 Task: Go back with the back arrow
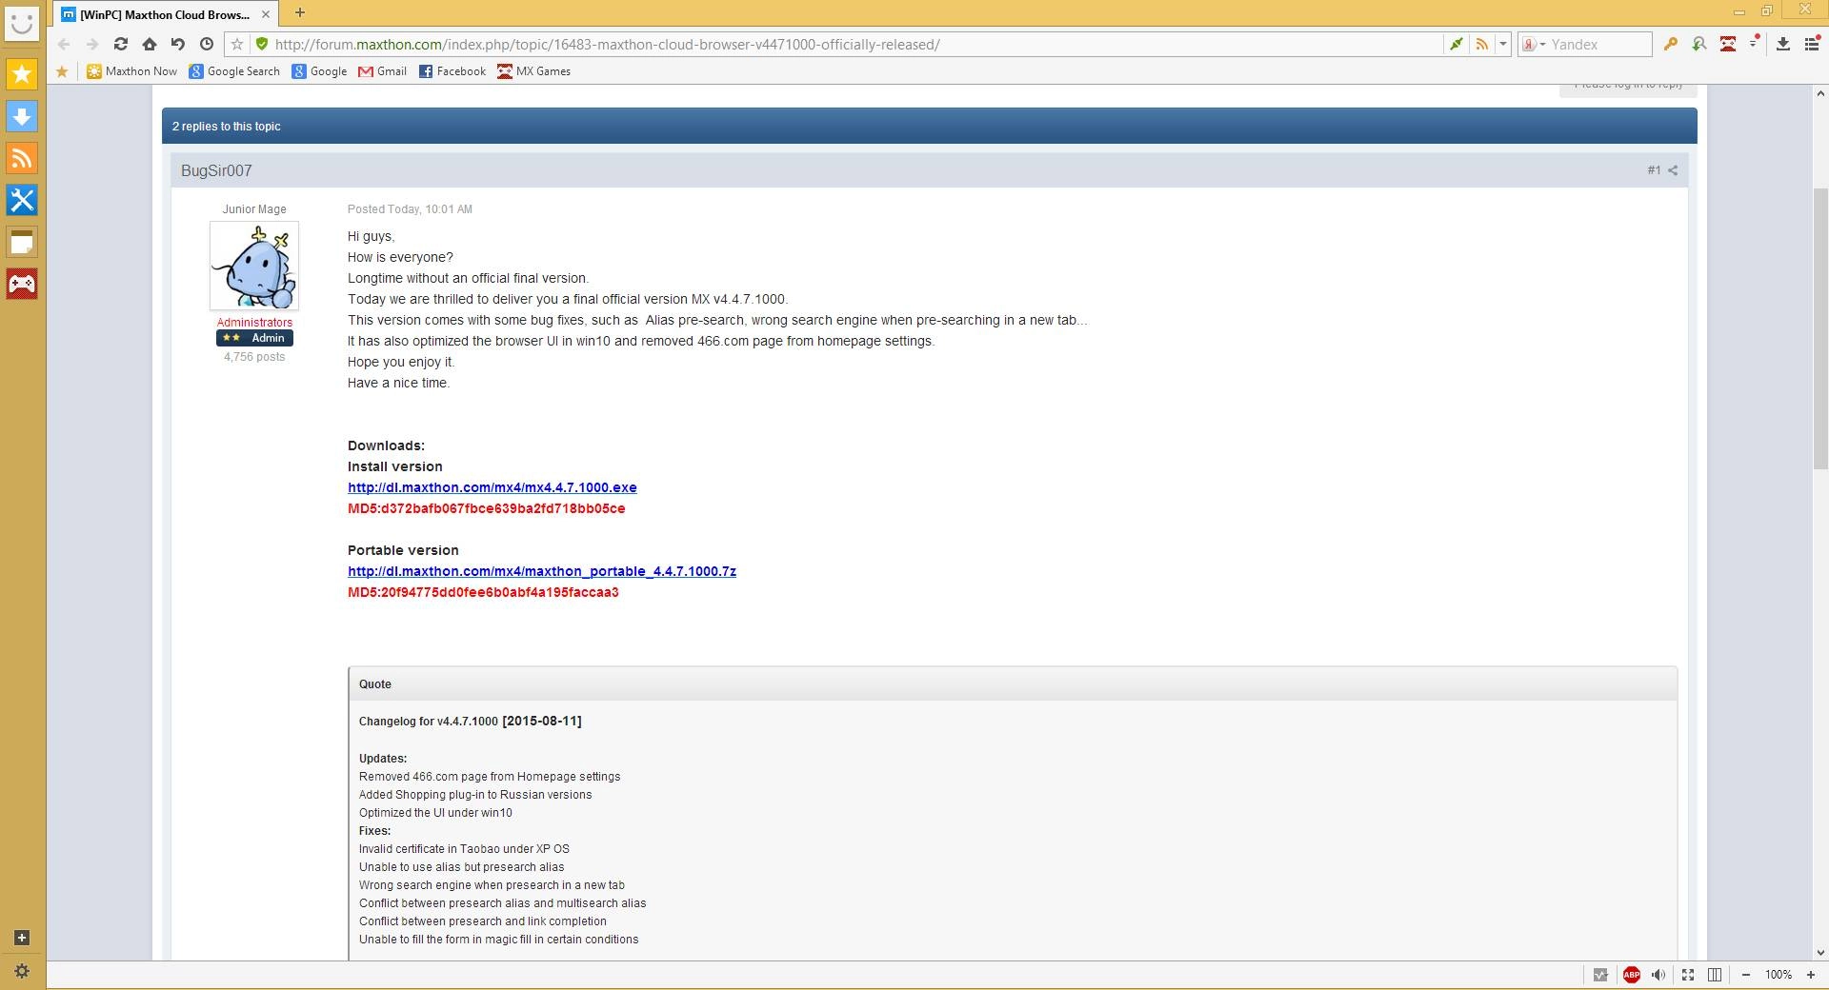click(64, 44)
